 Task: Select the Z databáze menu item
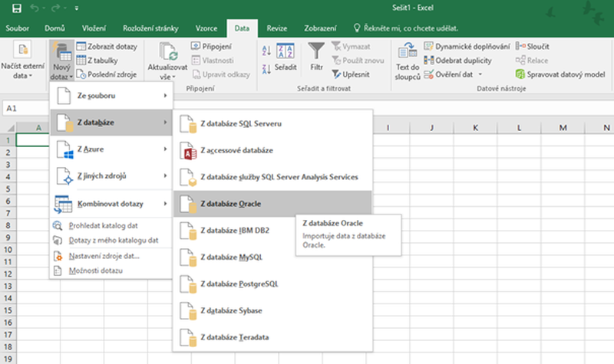[x=111, y=123]
